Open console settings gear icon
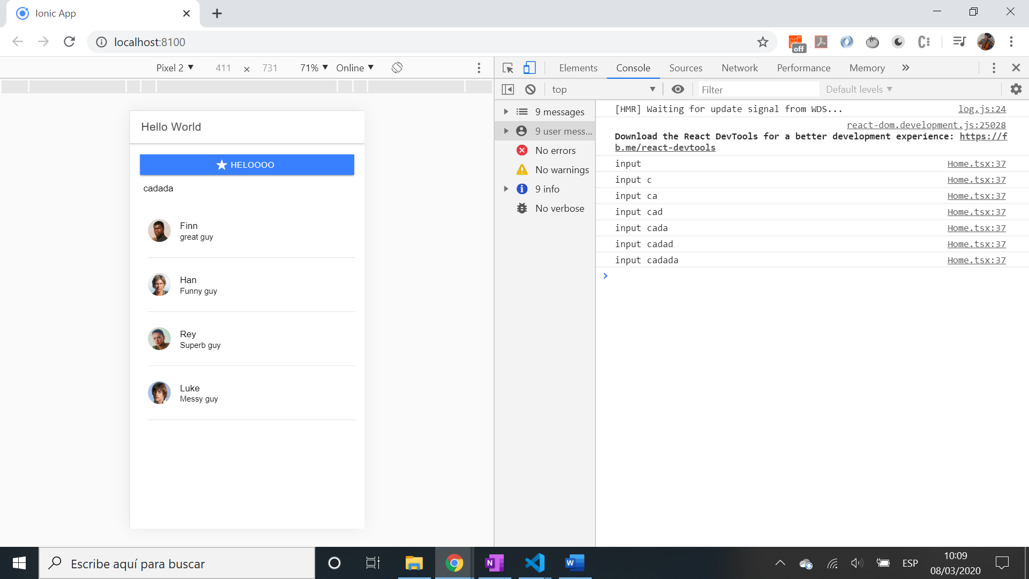This screenshot has width=1029, height=579. [x=1016, y=90]
